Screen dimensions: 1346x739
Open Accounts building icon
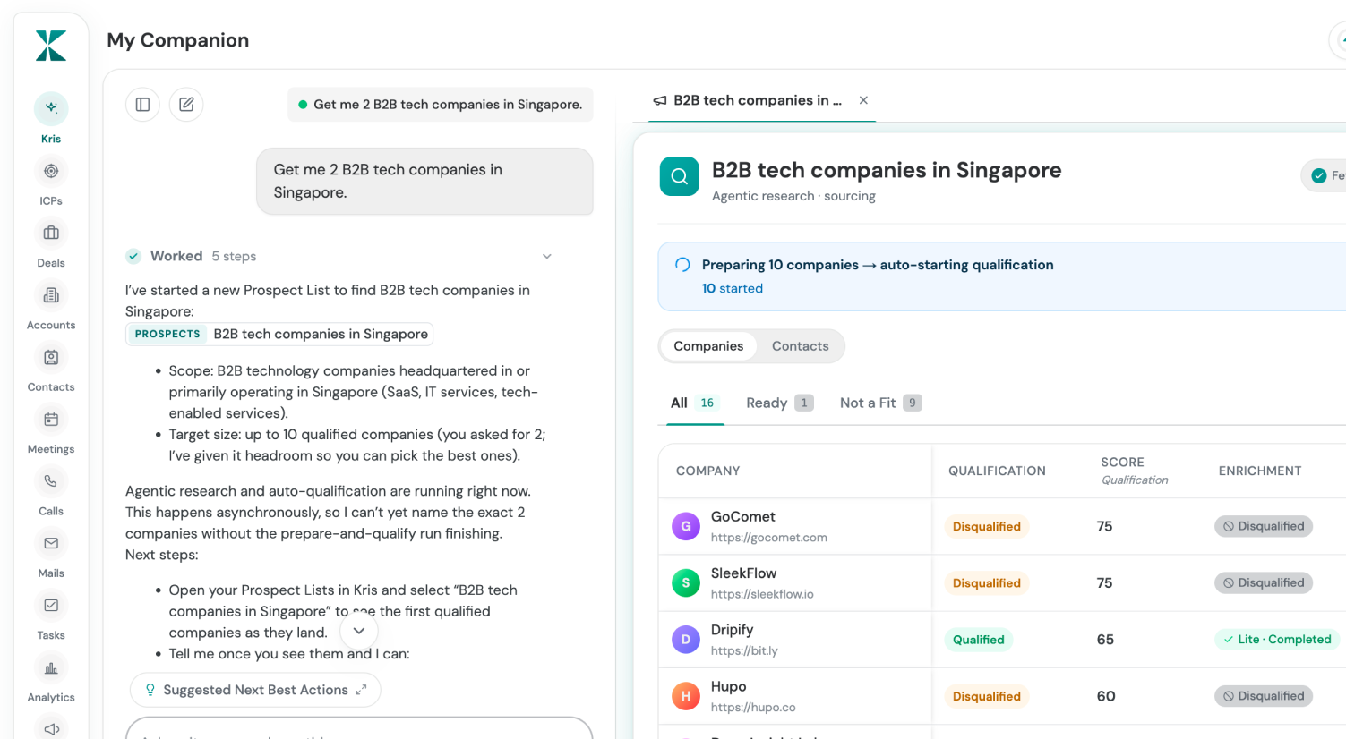pyautogui.click(x=51, y=295)
